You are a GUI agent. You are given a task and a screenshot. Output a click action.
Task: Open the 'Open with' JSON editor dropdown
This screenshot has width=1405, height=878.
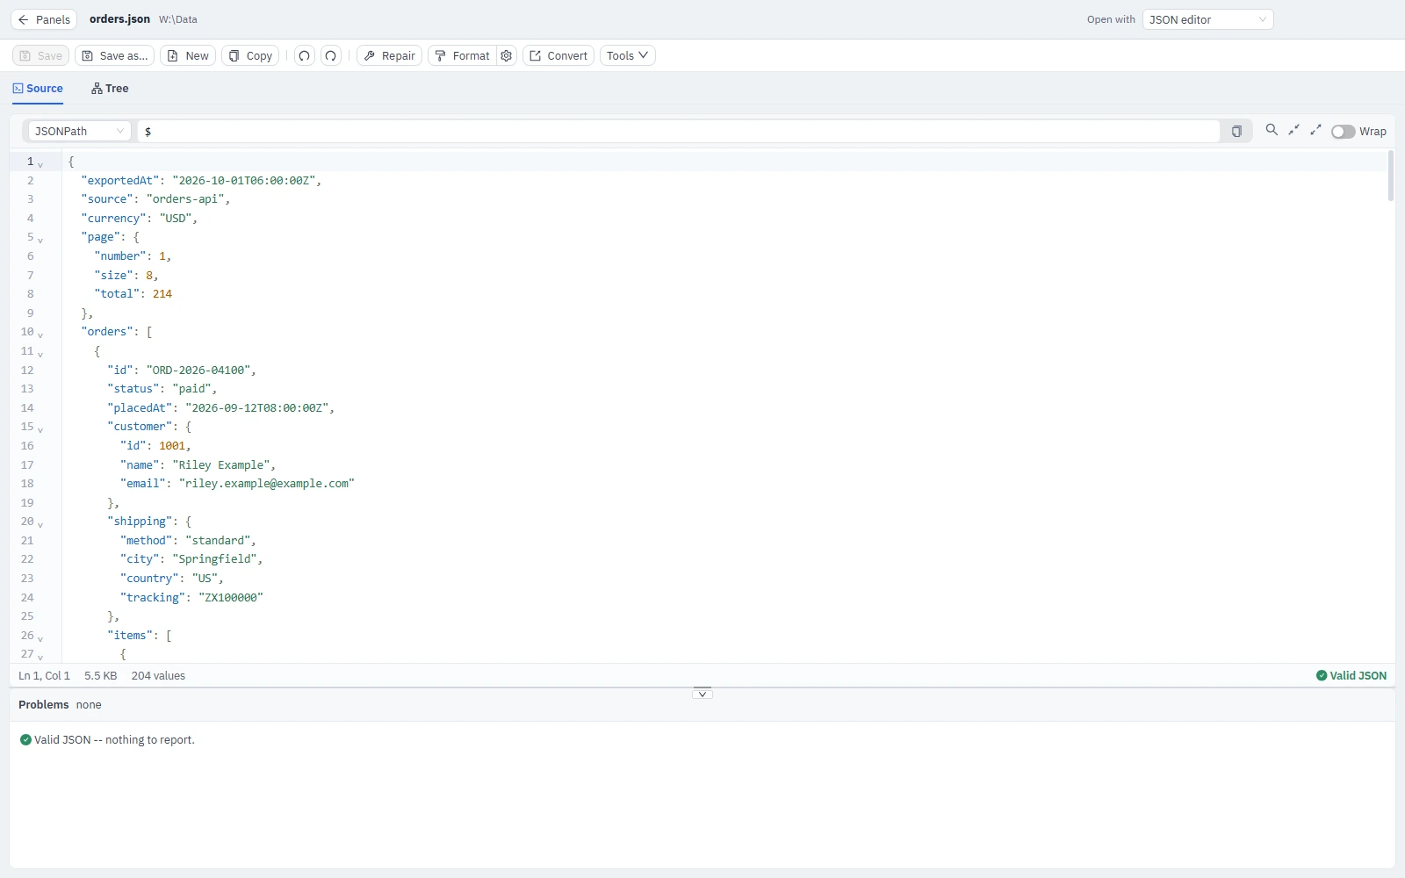click(x=1207, y=19)
